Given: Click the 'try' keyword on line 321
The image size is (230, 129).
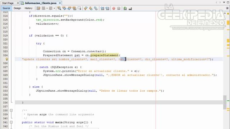Looking at the screenshot, I should (38, 43).
